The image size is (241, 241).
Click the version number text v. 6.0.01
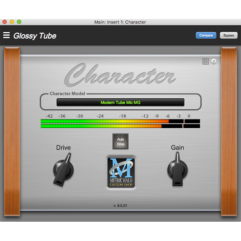[120, 205]
